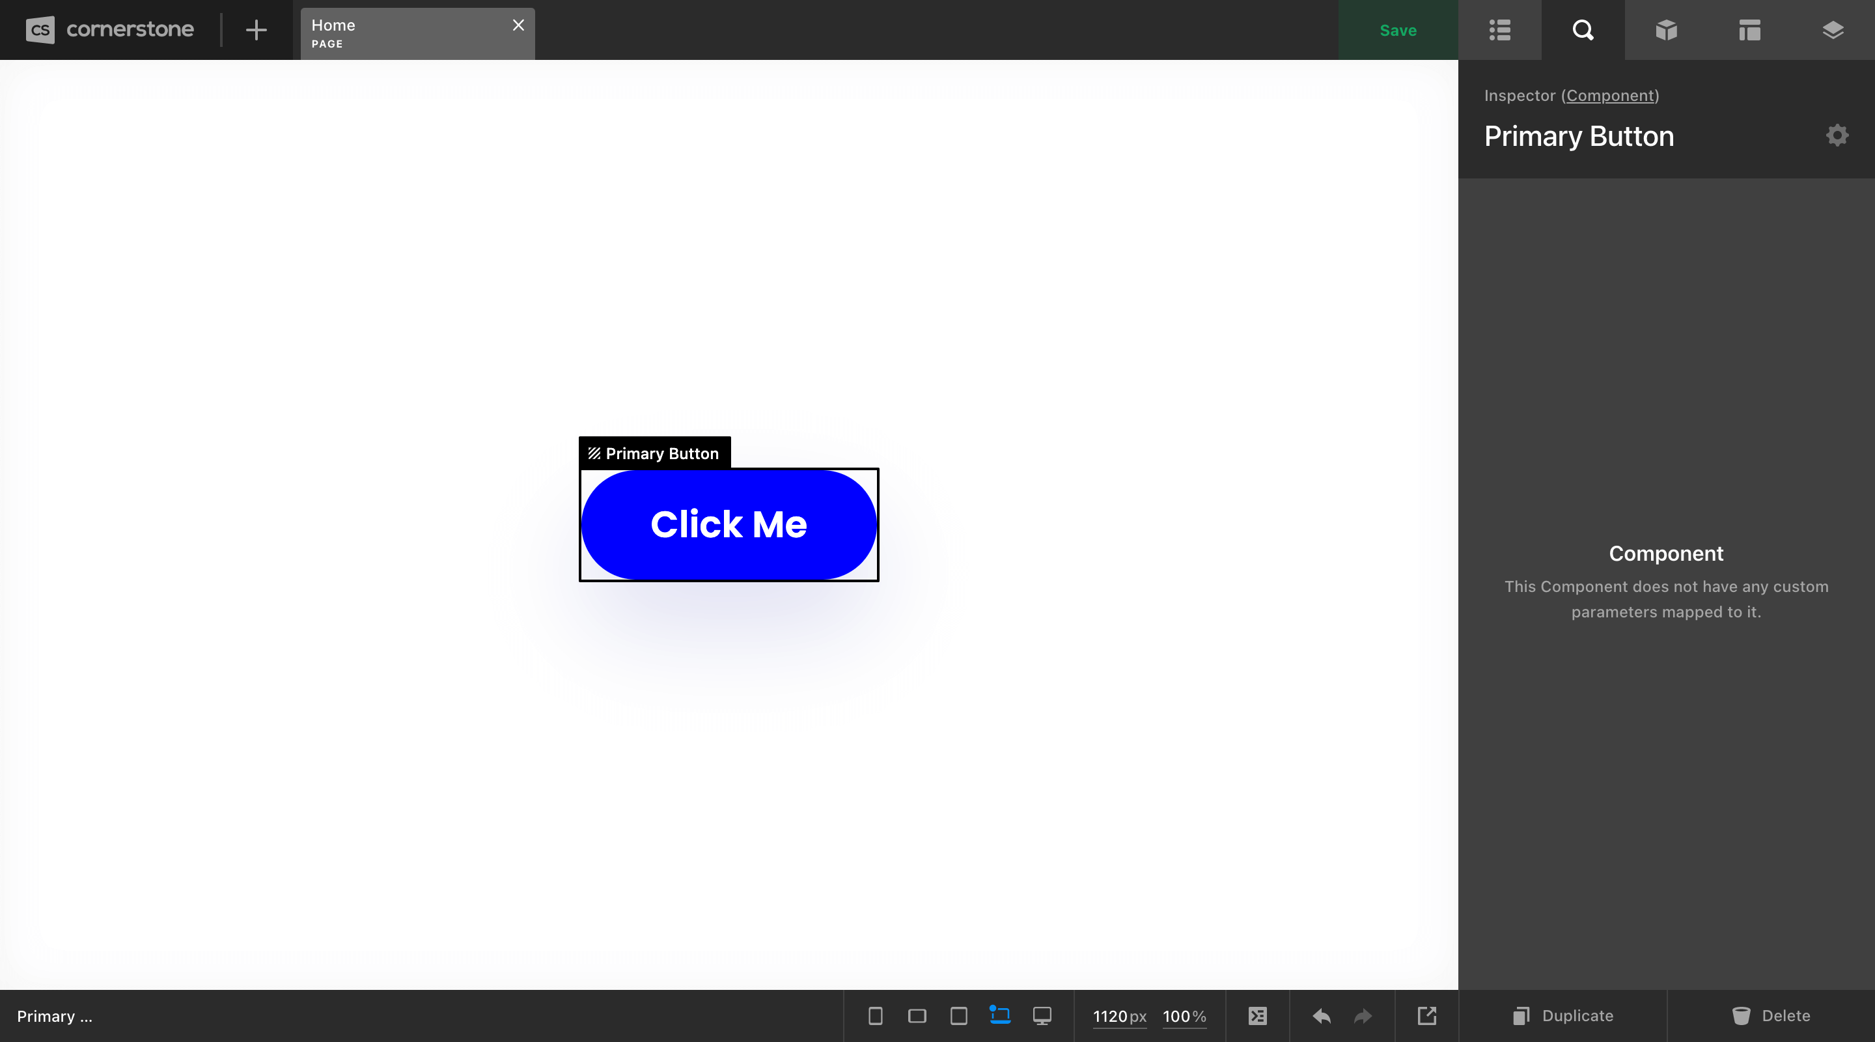Open the layers panel
The width and height of the screenshot is (1875, 1042).
(x=1833, y=30)
